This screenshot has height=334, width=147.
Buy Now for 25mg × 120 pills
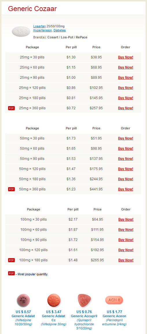point(126,87)
